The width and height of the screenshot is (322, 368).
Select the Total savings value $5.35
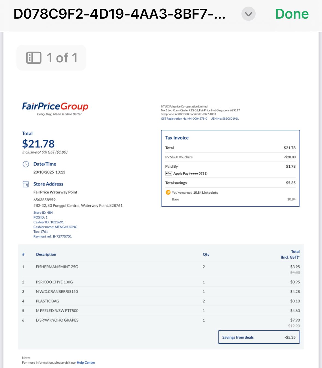(x=291, y=183)
